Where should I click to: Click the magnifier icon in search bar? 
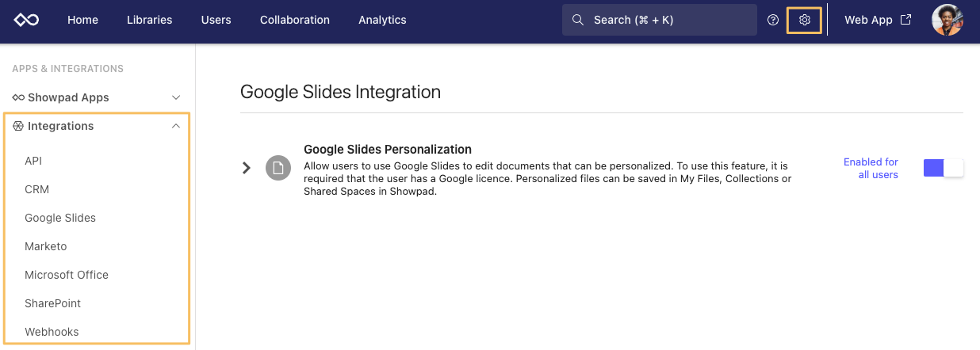tap(578, 20)
